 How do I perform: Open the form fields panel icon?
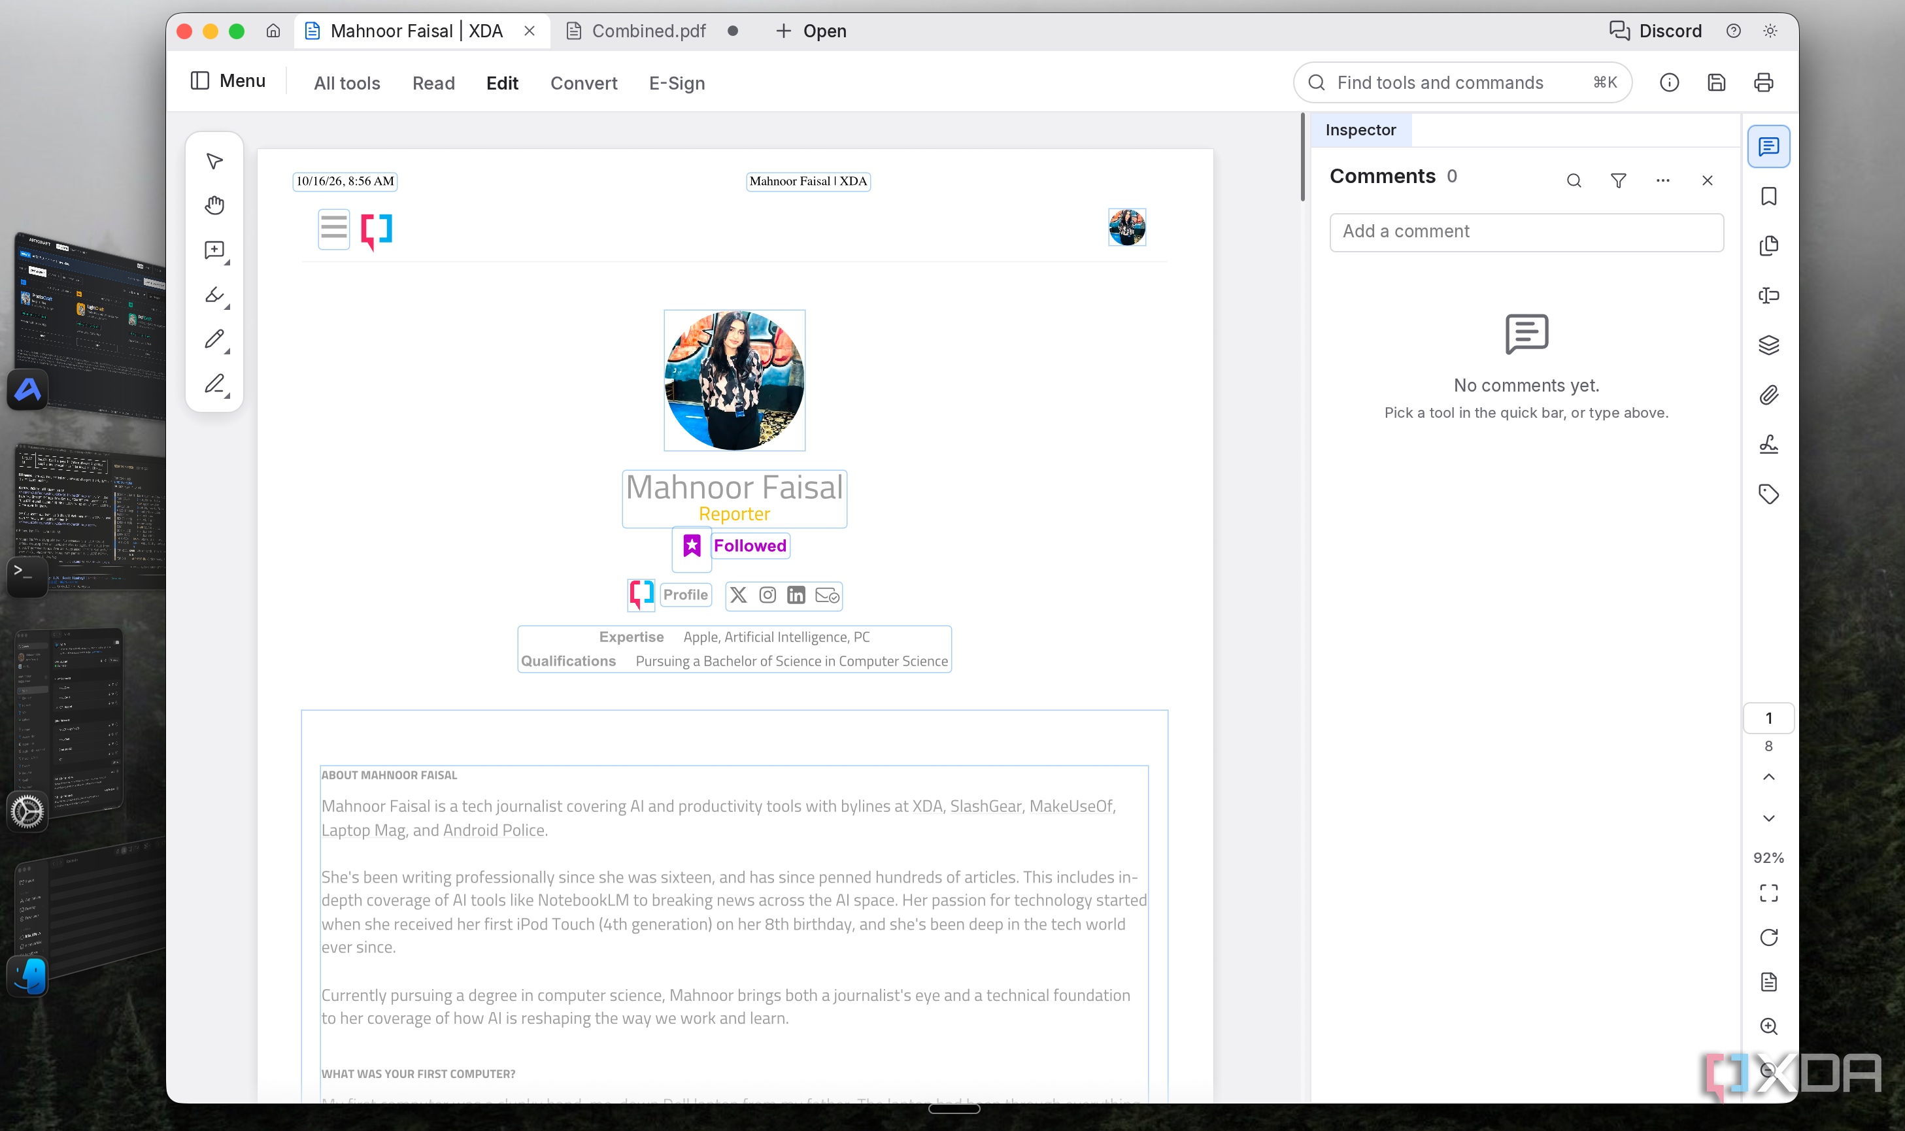click(1768, 295)
